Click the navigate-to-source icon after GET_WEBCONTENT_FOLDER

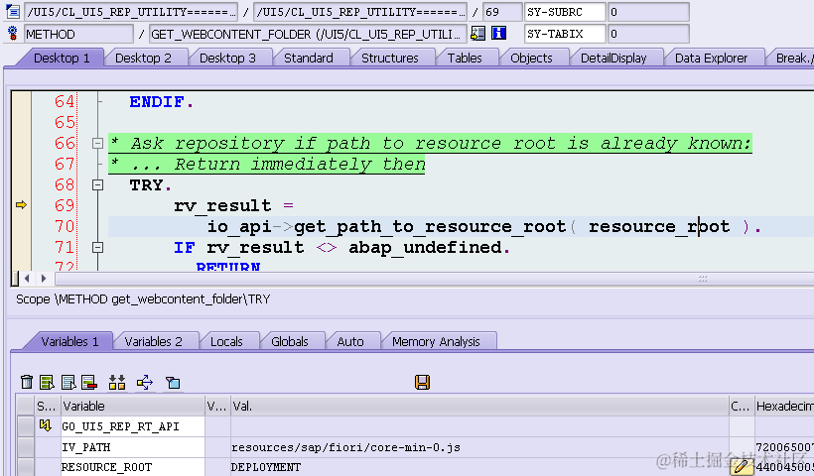pyautogui.click(x=477, y=34)
